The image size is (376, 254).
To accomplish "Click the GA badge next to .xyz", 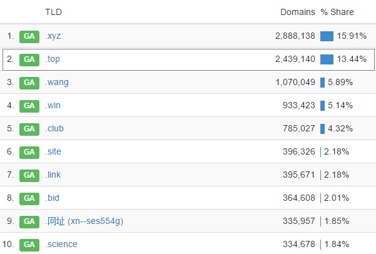I will click(29, 36).
